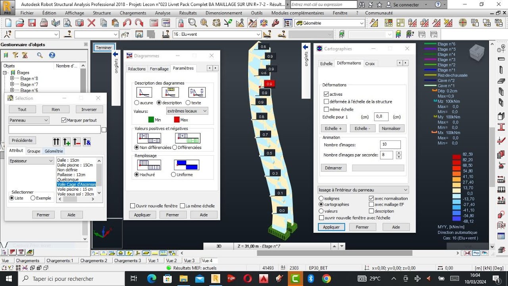Open Microsoft Edge from the taskbar

pos(152,278)
